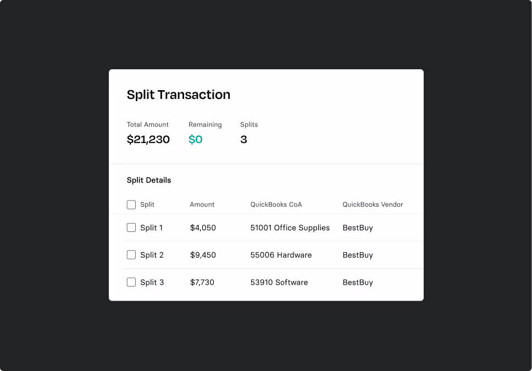Click the Split 3 amount $7,730

click(x=202, y=283)
